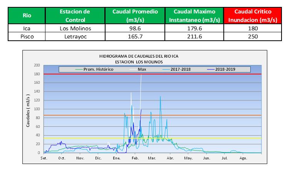Select the 2017-2018 legend entry

pos(181,70)
